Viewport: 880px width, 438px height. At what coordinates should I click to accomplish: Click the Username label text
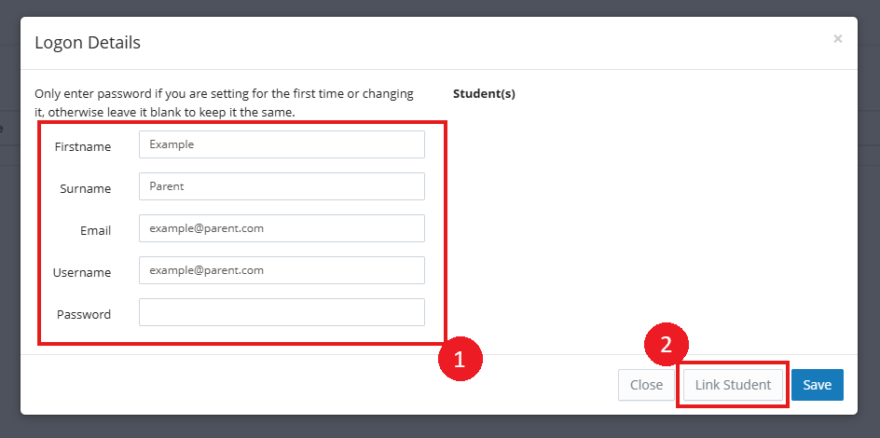click(x=82, y=273)
